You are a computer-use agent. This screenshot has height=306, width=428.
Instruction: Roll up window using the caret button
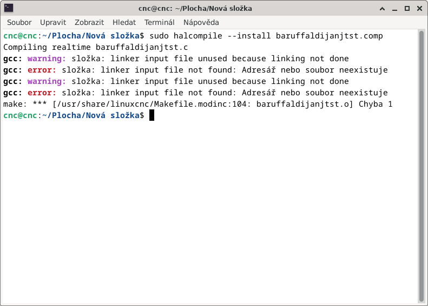click(x=384, y=8)
